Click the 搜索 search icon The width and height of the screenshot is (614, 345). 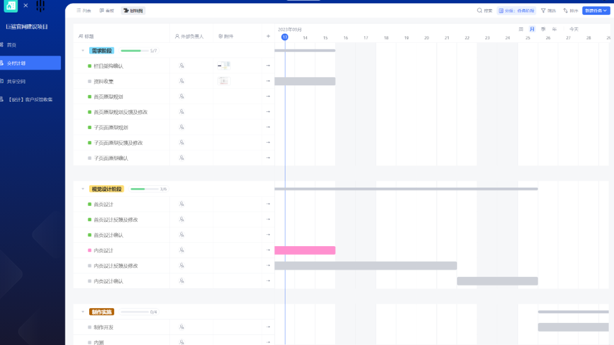479,11
